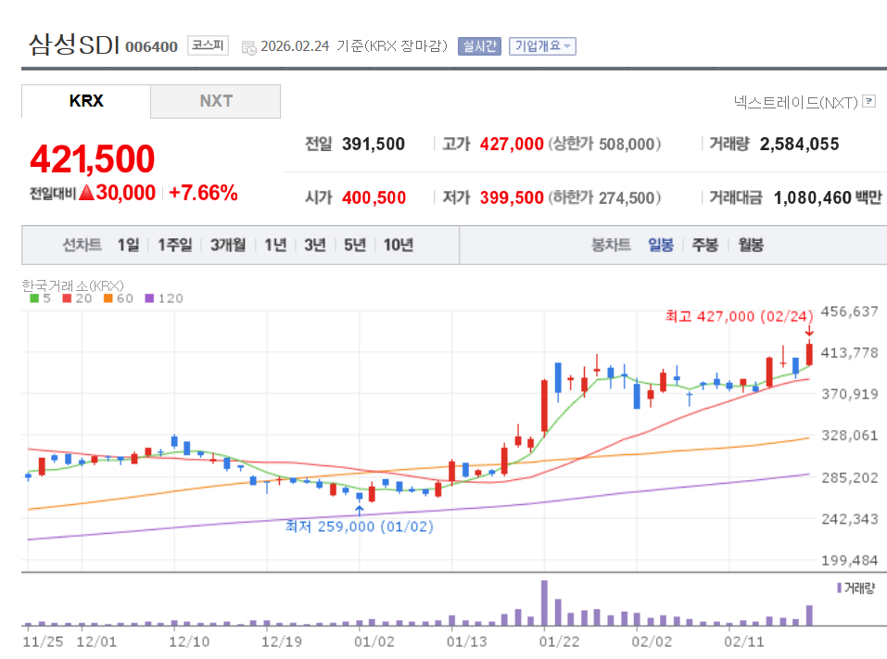
Task: Click the tallest volume bar at 01/22
Action: pos(544,602)
